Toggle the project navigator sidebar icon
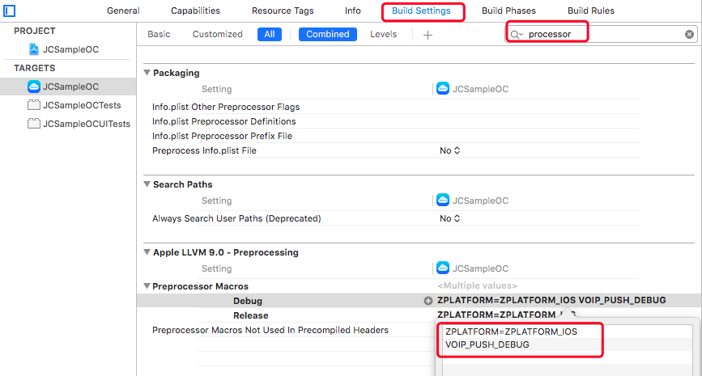 coord(9,11)
